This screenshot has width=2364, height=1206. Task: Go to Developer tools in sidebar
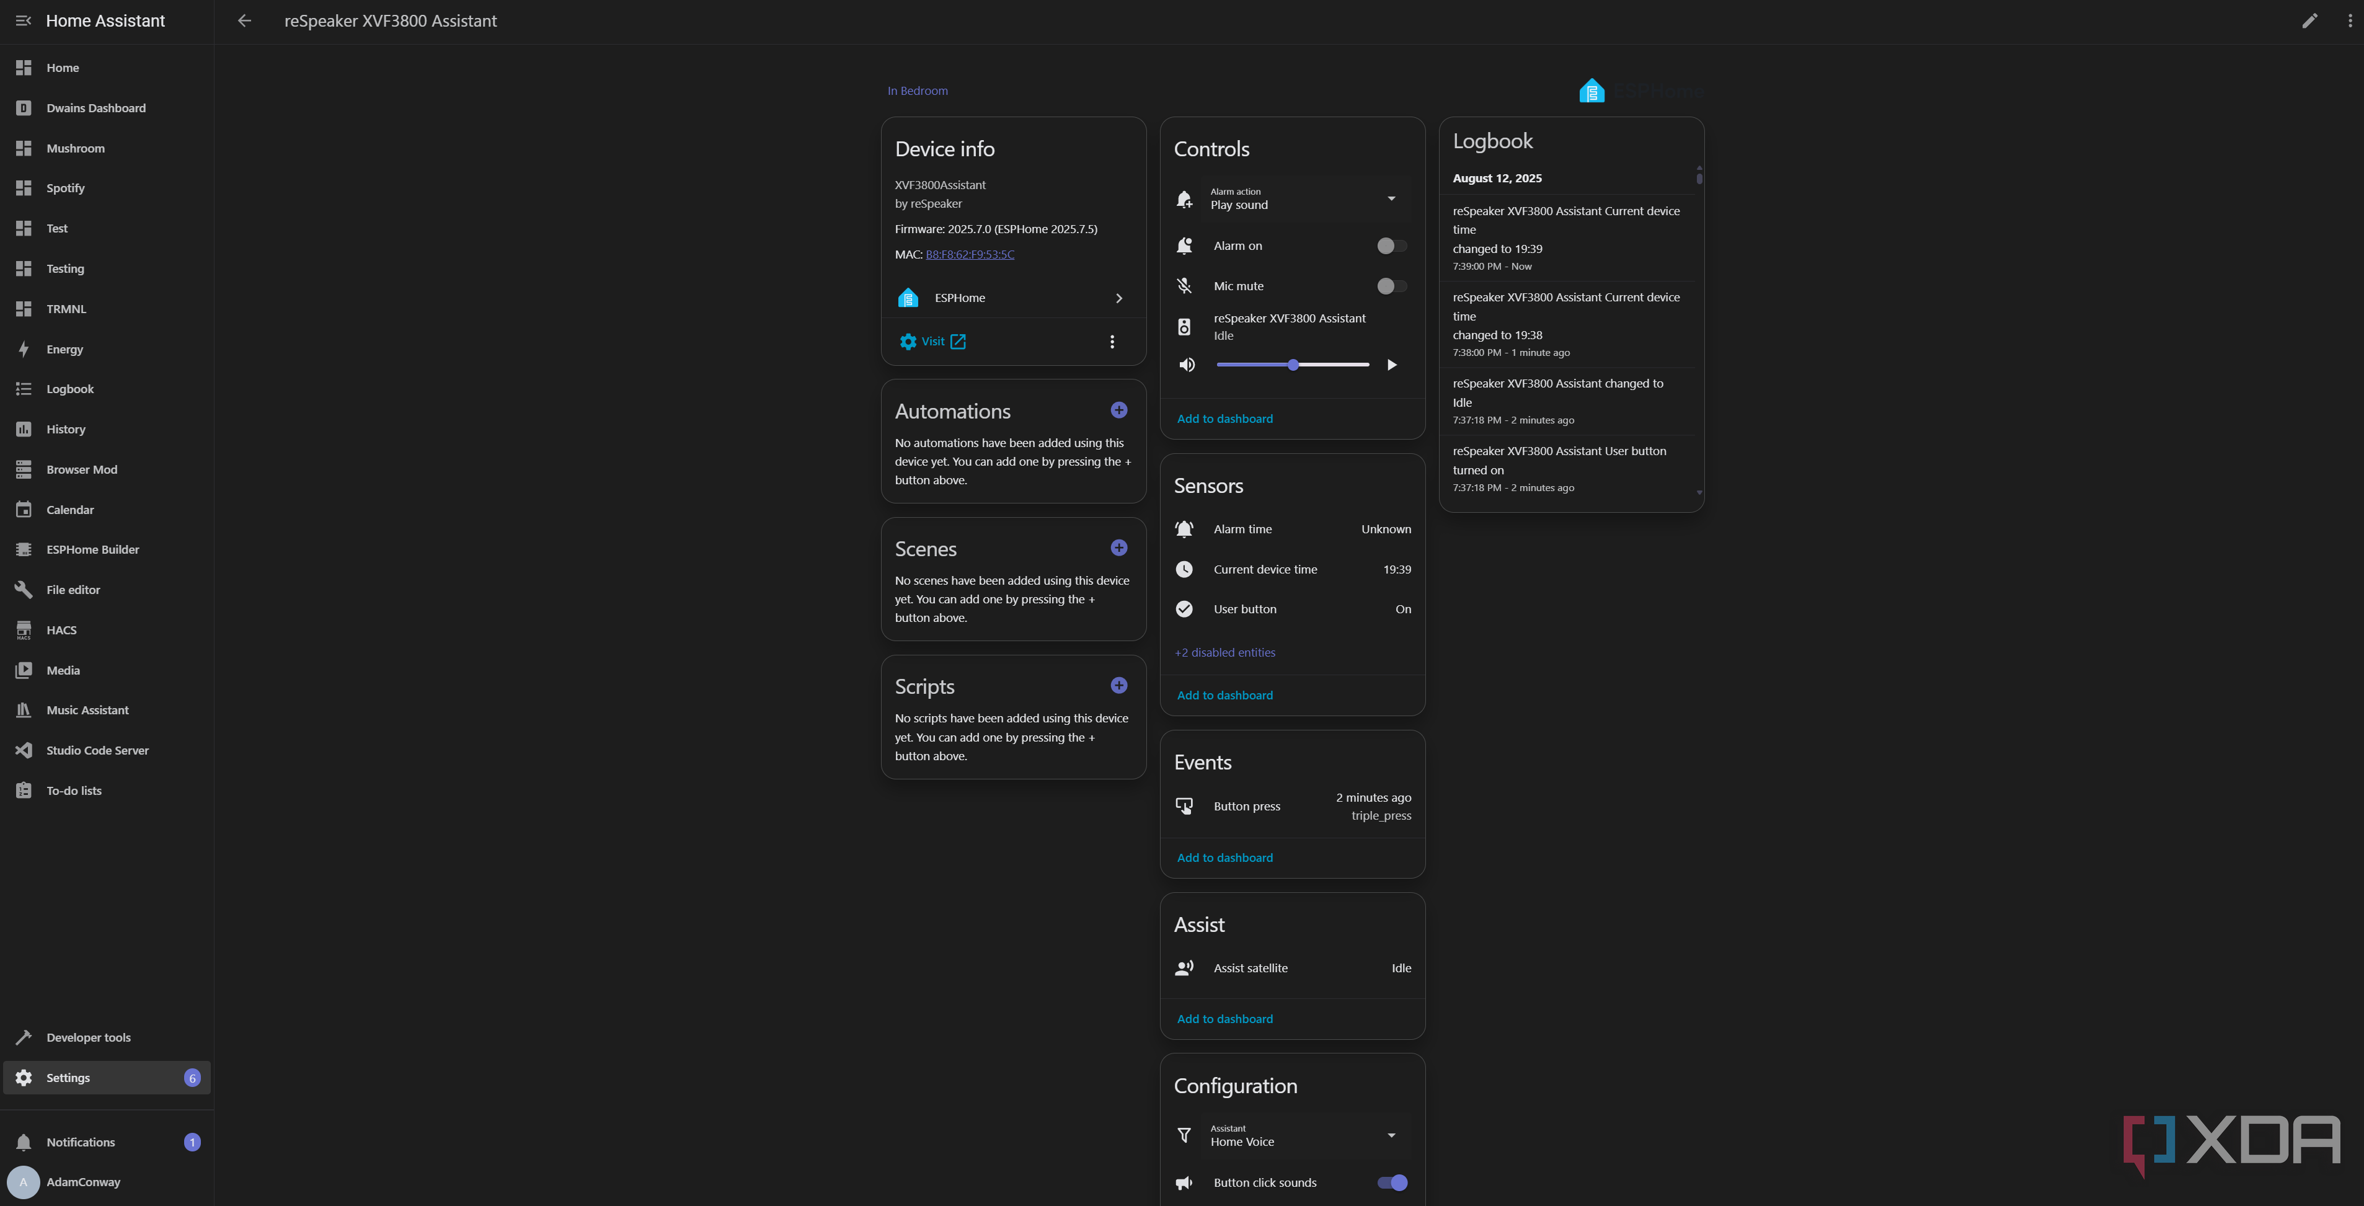click(x=88, y=1037)
